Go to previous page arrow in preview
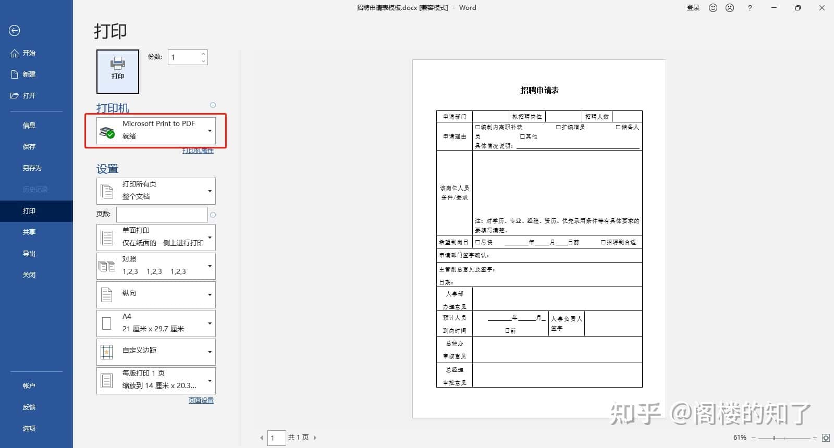 tap(261, 438)
